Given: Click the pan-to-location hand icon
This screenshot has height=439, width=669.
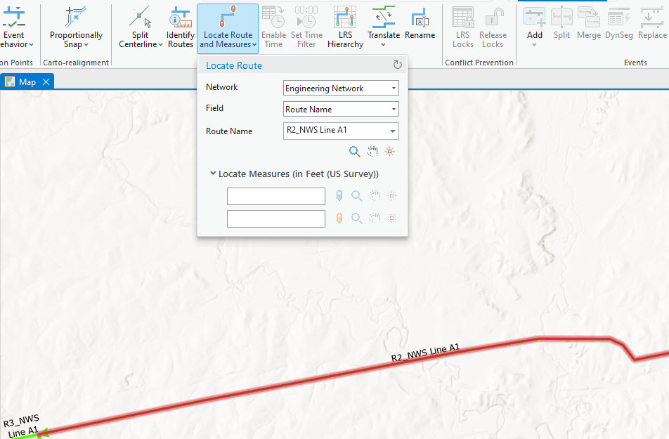Looking at the screenshot, I should 373,150.
